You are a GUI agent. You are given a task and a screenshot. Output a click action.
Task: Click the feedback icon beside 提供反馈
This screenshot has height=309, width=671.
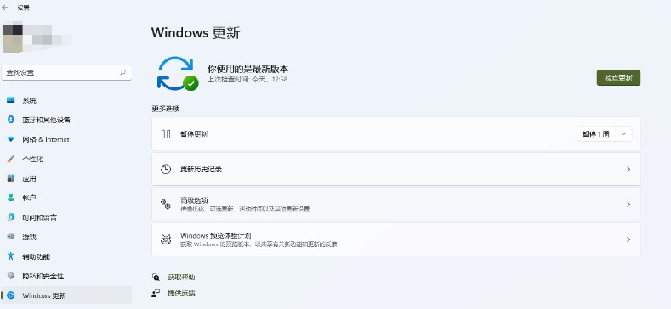tap(156, 293)
